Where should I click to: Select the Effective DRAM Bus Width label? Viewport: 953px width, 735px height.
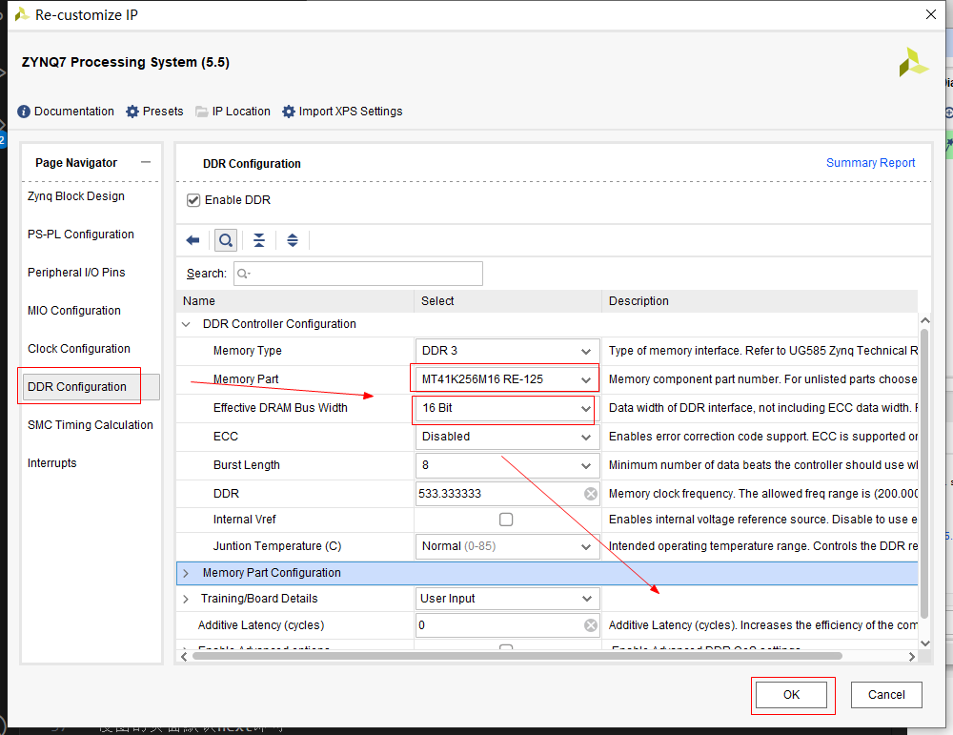(x=280, y=408)
